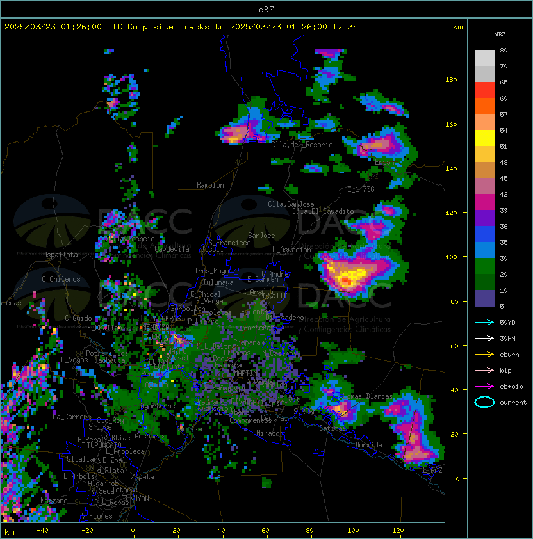Click the 'Manzano' place label
This screenshot has width=533, height=539.
click(54, 501)
